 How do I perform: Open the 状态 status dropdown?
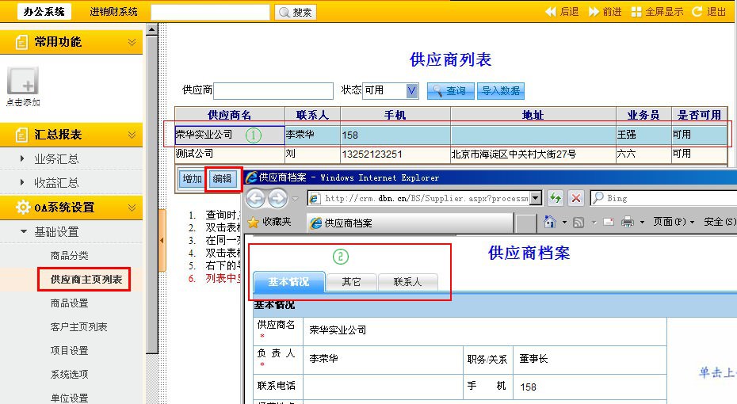[411, 91]
